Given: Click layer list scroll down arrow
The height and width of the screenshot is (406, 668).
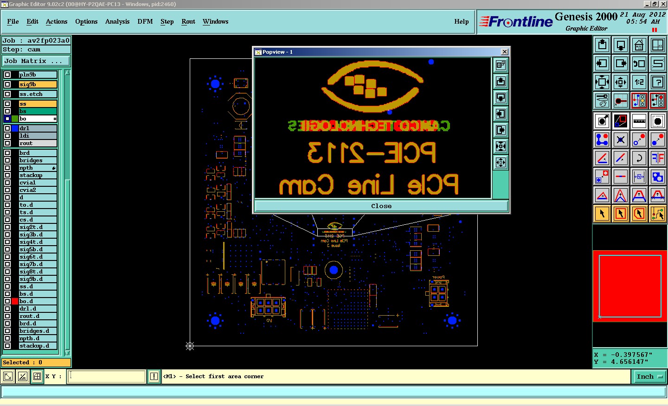Looking at the screenshot, I should [x=67, y=353].
